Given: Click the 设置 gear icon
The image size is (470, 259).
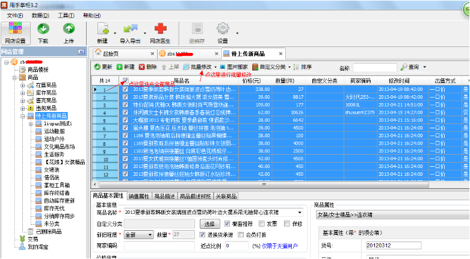Looking at the screenshot, I should pyautogui.click(x=223, y=32).
